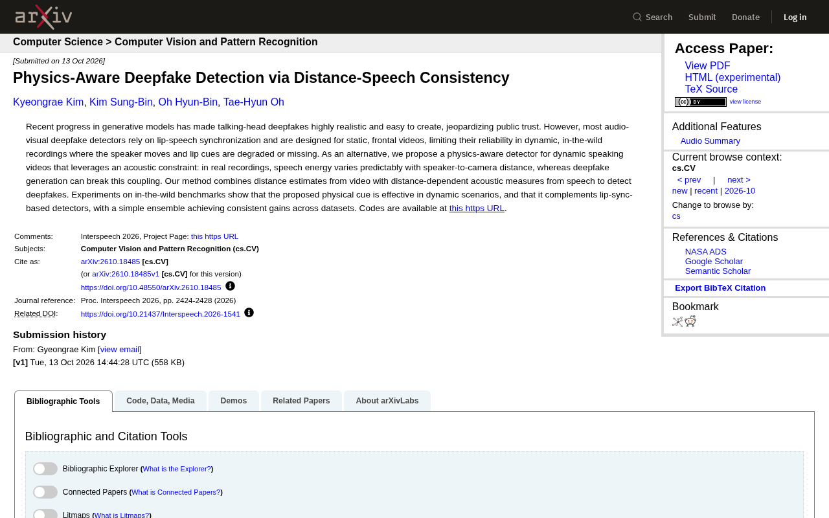Screen dimensions: 829x518
Task: Change browse context to cs
Action: pos(676,216)
